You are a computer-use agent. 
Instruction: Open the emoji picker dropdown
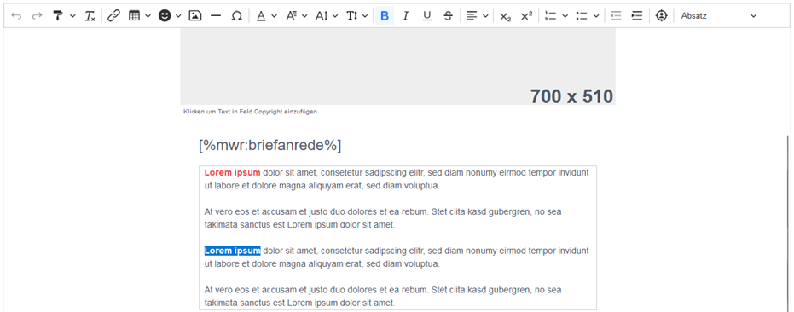coord(178,16)
